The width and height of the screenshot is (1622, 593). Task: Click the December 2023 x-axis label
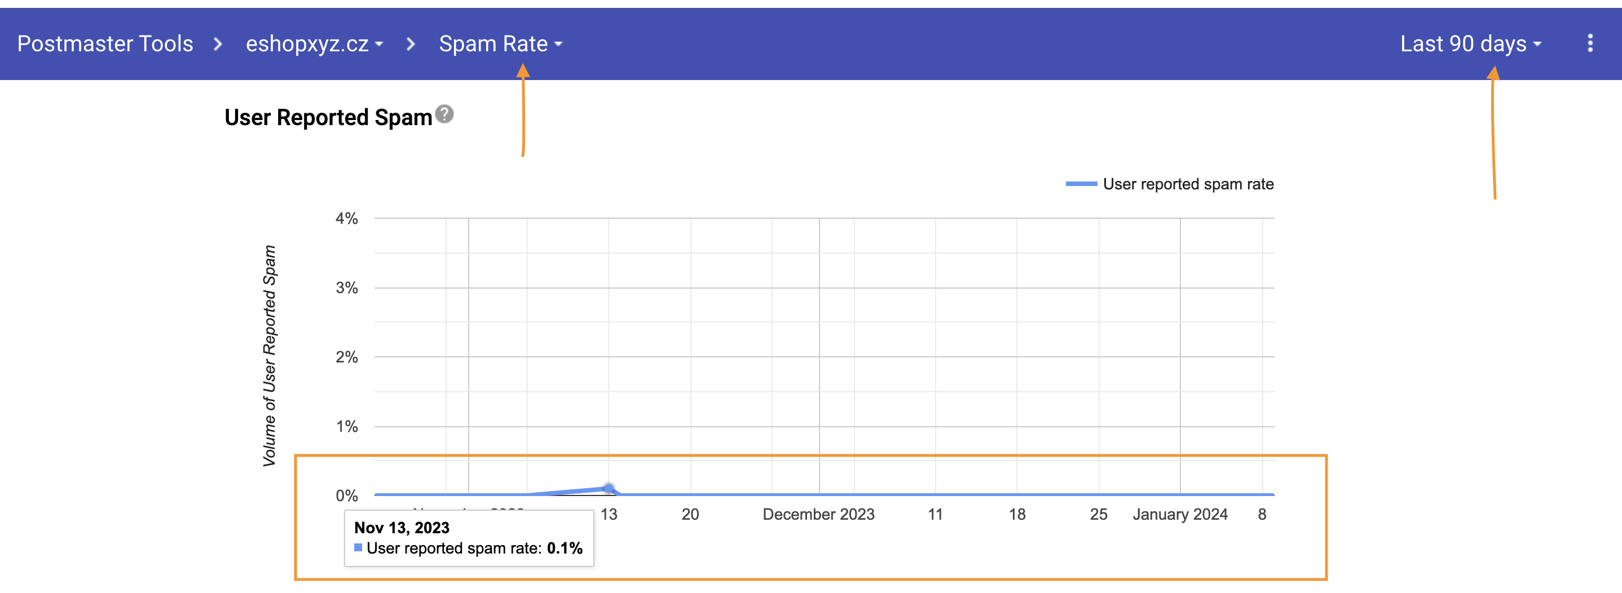pyautogui.click(x=818, y=514)
